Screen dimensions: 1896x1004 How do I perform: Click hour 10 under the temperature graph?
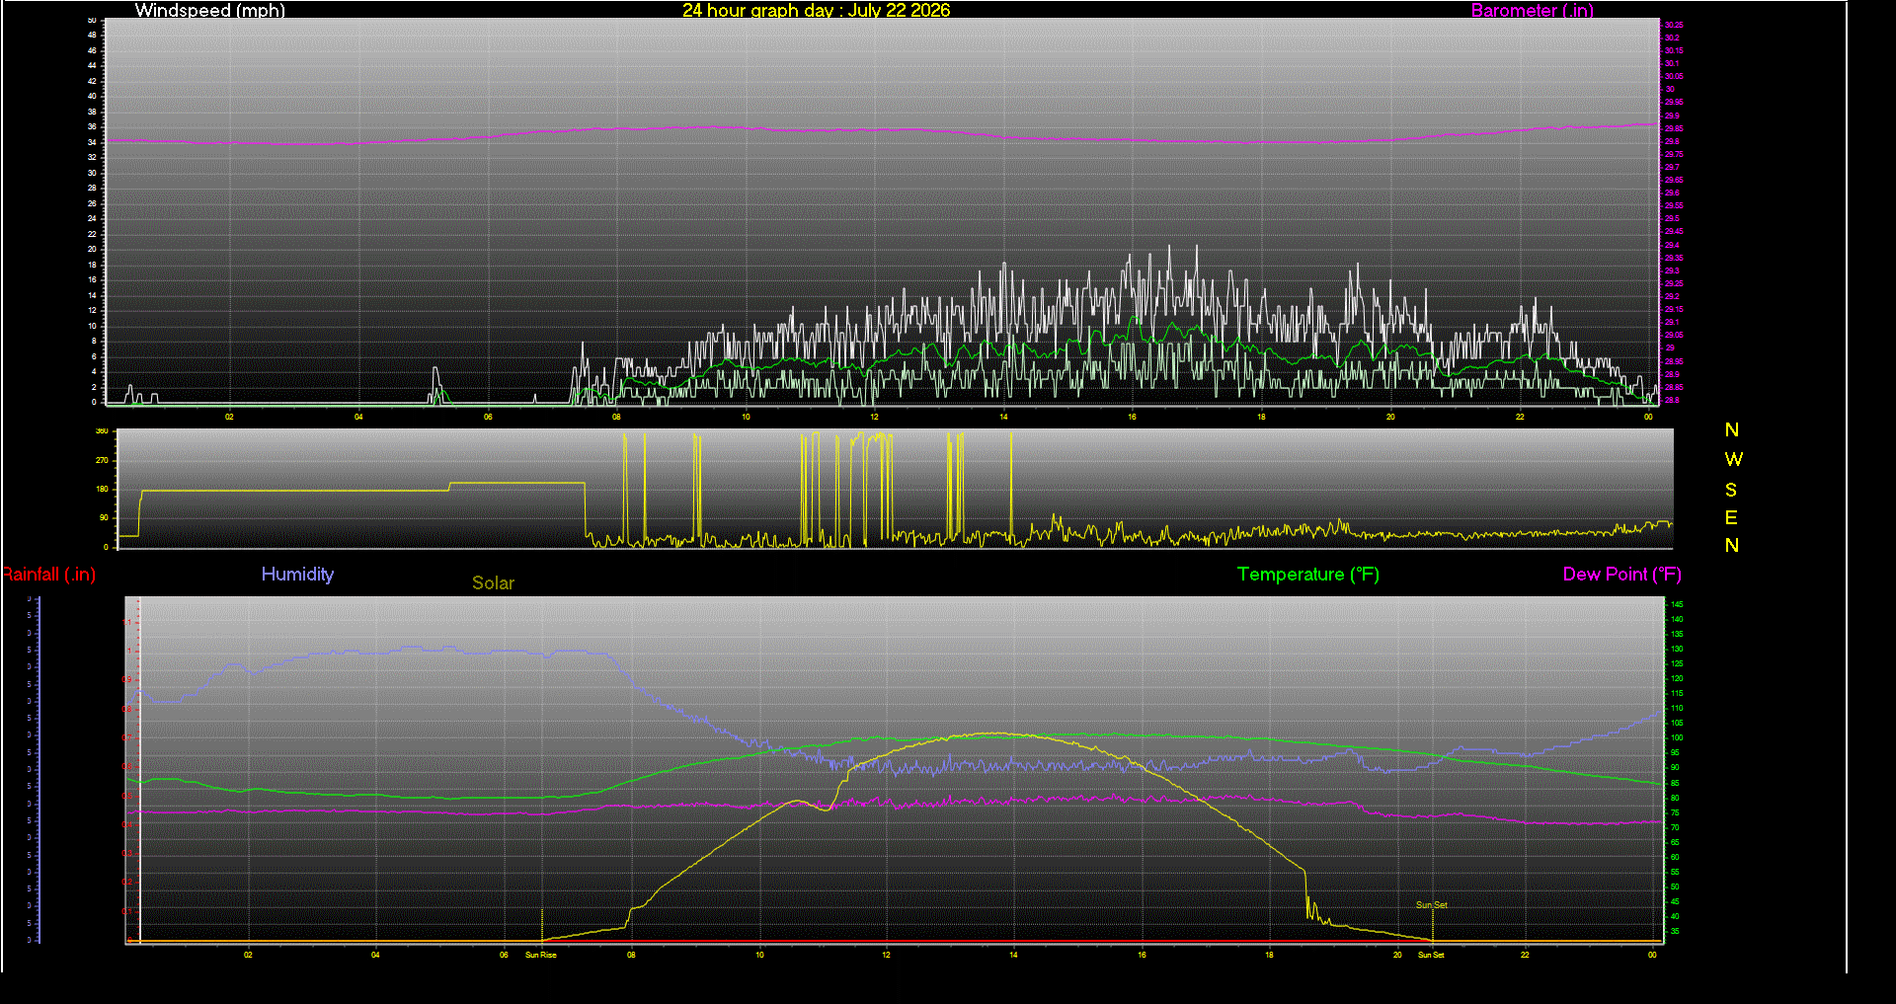point(759,955)
